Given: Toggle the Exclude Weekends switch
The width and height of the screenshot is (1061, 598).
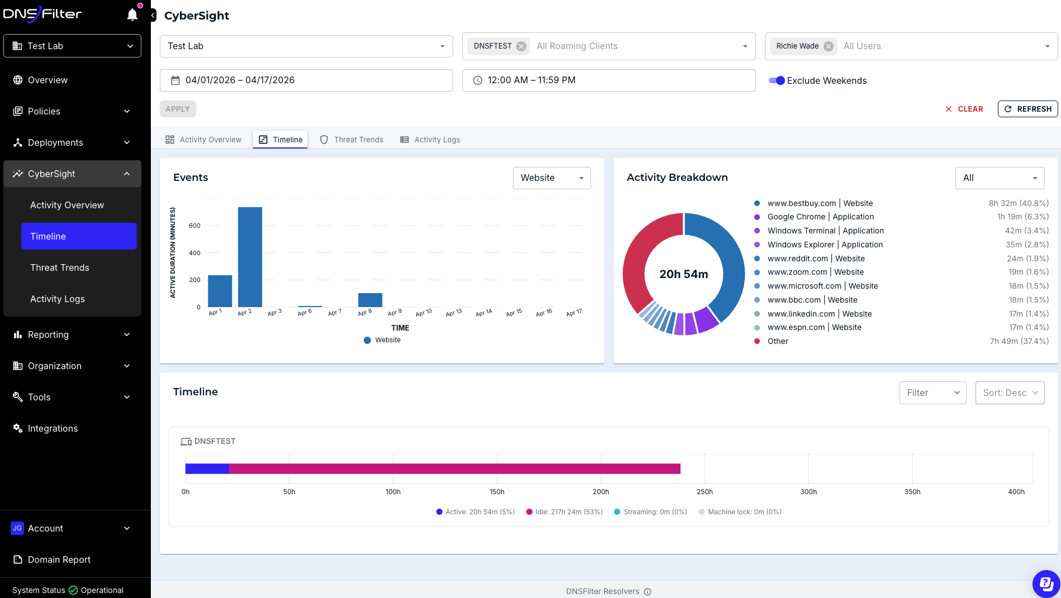Looking at the screenshot, I should [x=777, y=80].
